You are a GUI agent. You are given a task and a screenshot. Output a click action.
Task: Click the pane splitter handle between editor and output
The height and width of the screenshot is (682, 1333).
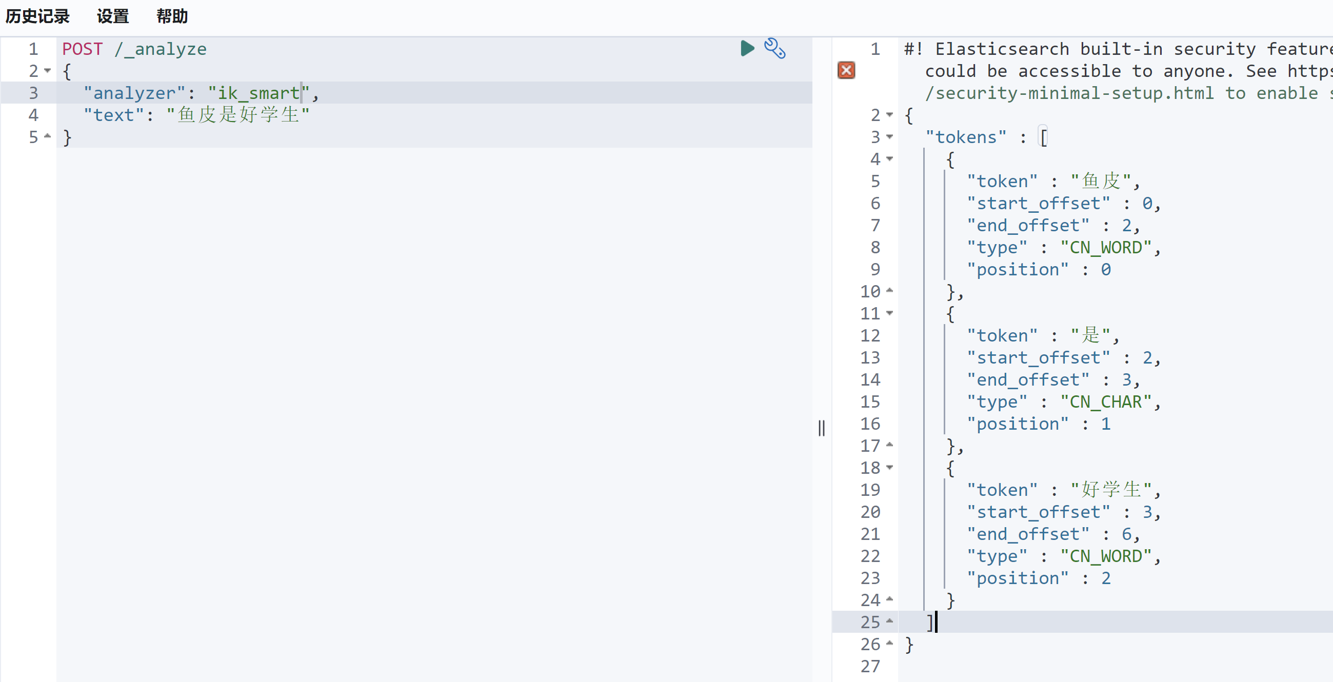point(822,429)
